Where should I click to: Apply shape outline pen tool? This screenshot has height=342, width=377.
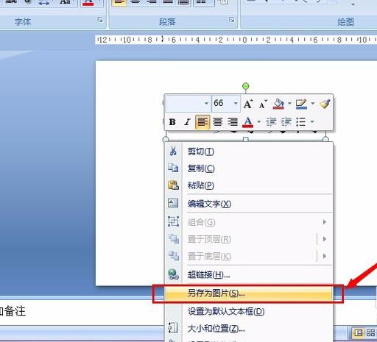point(301,104)
